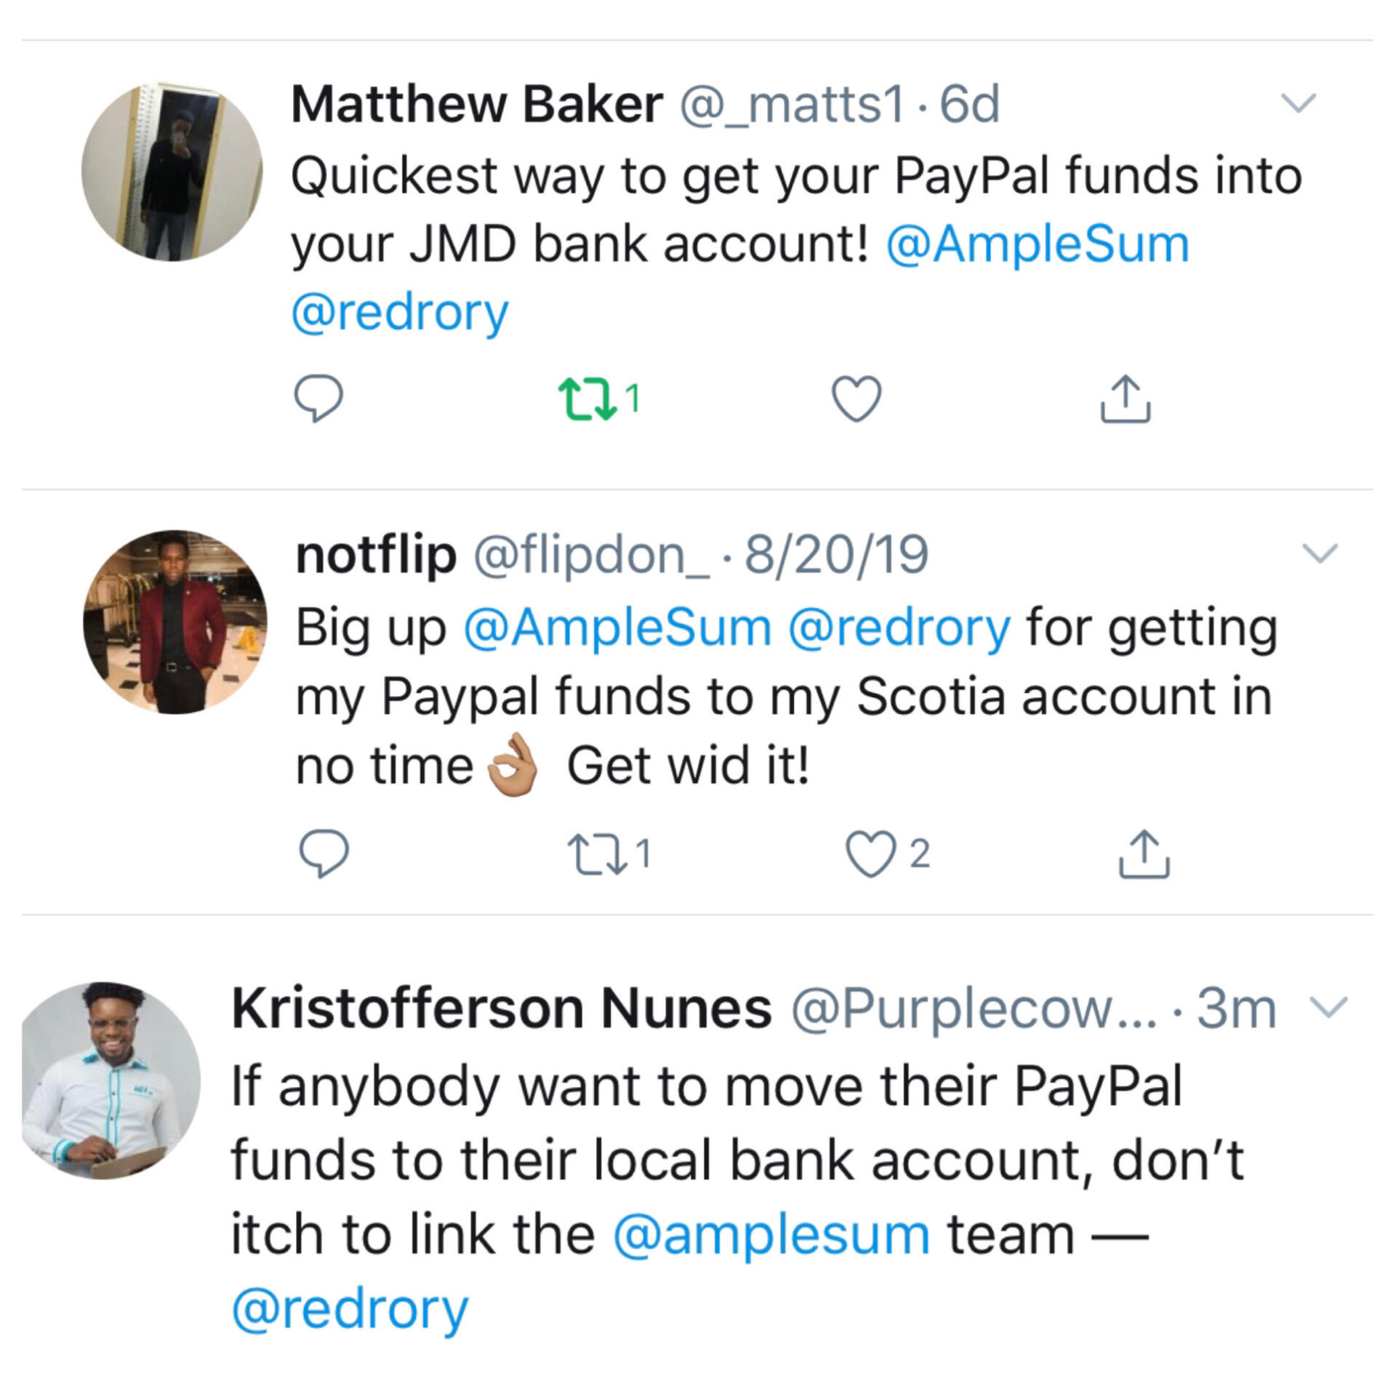Tap @redrory mention in Kristofferson's tweet
This screenshot has height=1396, width=1396.
point(350,1309)
